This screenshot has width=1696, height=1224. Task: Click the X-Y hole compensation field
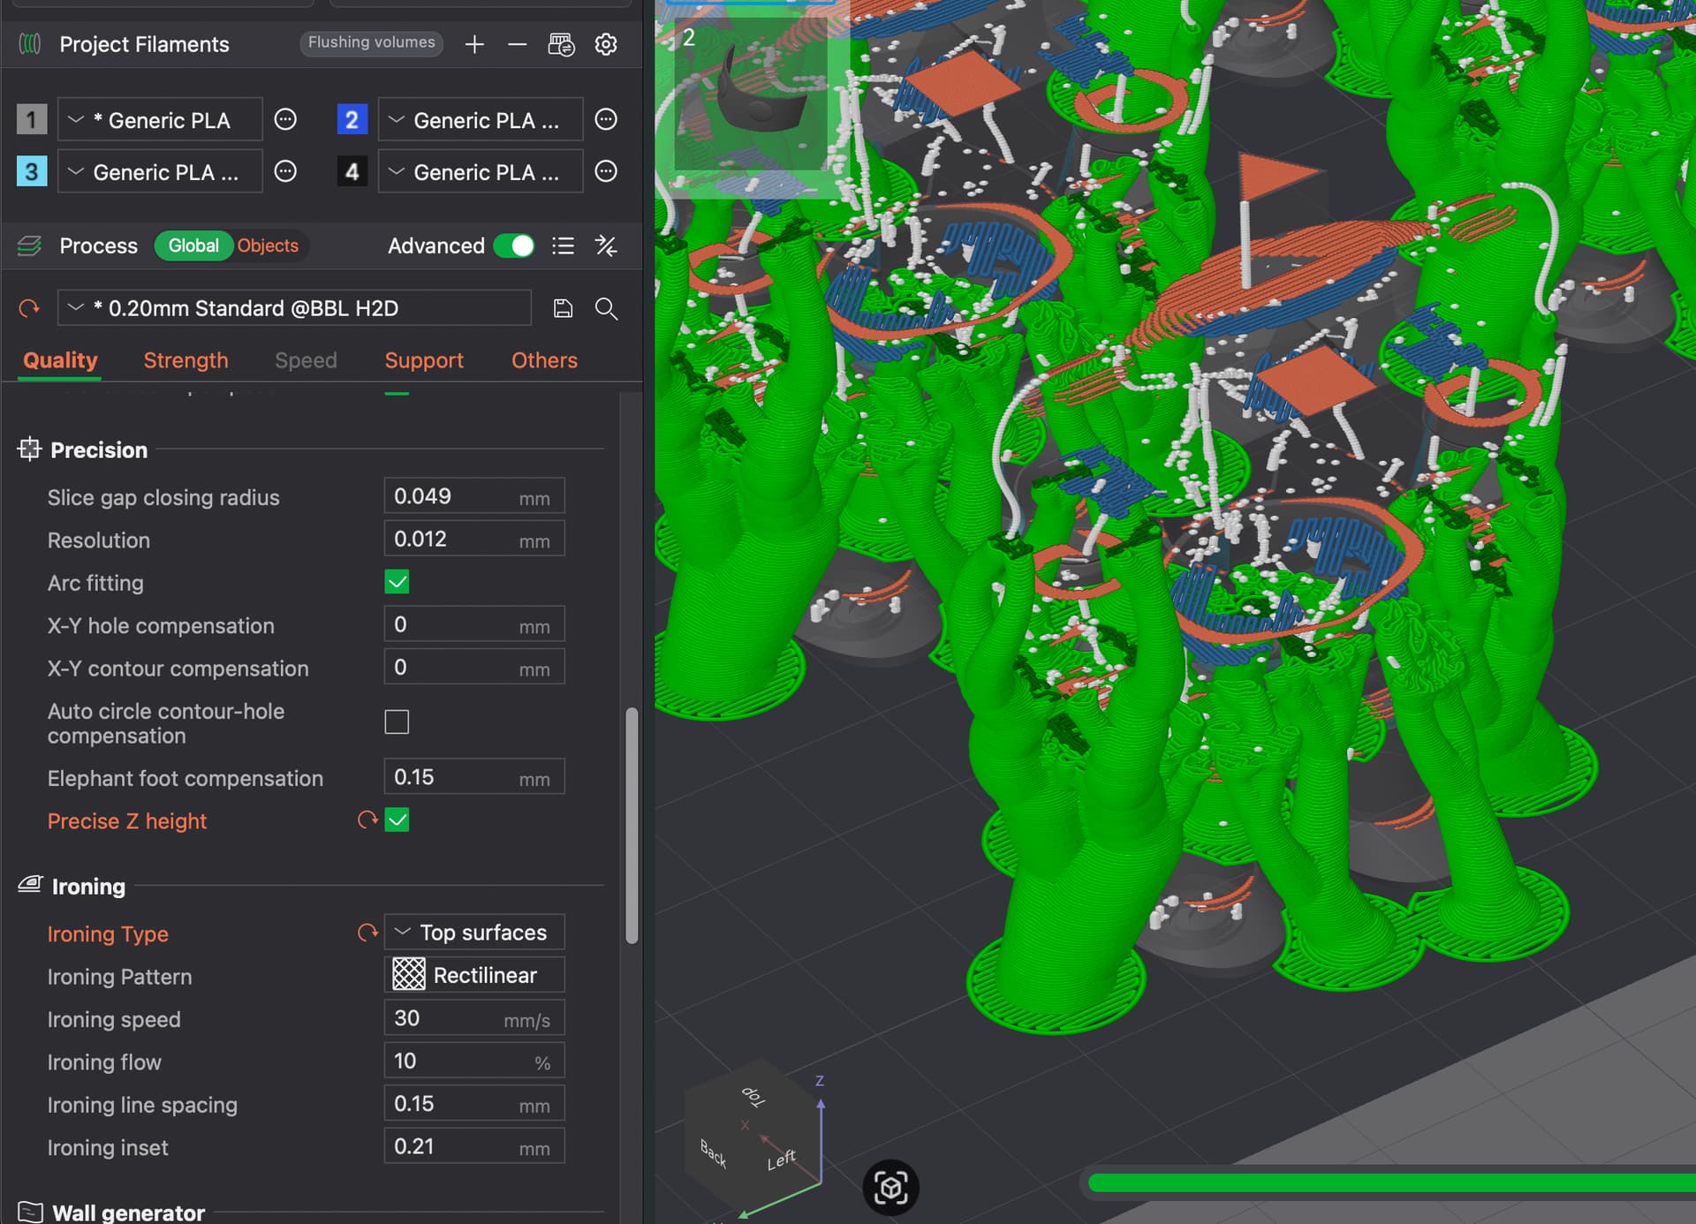(x=474, y=624)
